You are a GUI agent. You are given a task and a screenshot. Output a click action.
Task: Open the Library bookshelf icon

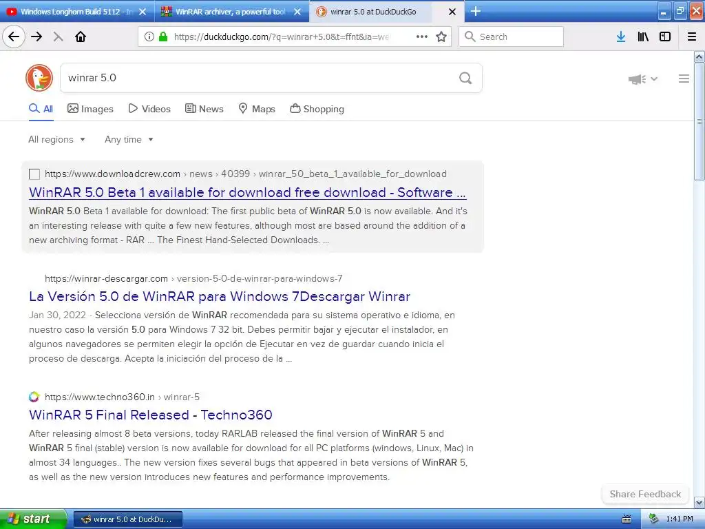point(643,37)
